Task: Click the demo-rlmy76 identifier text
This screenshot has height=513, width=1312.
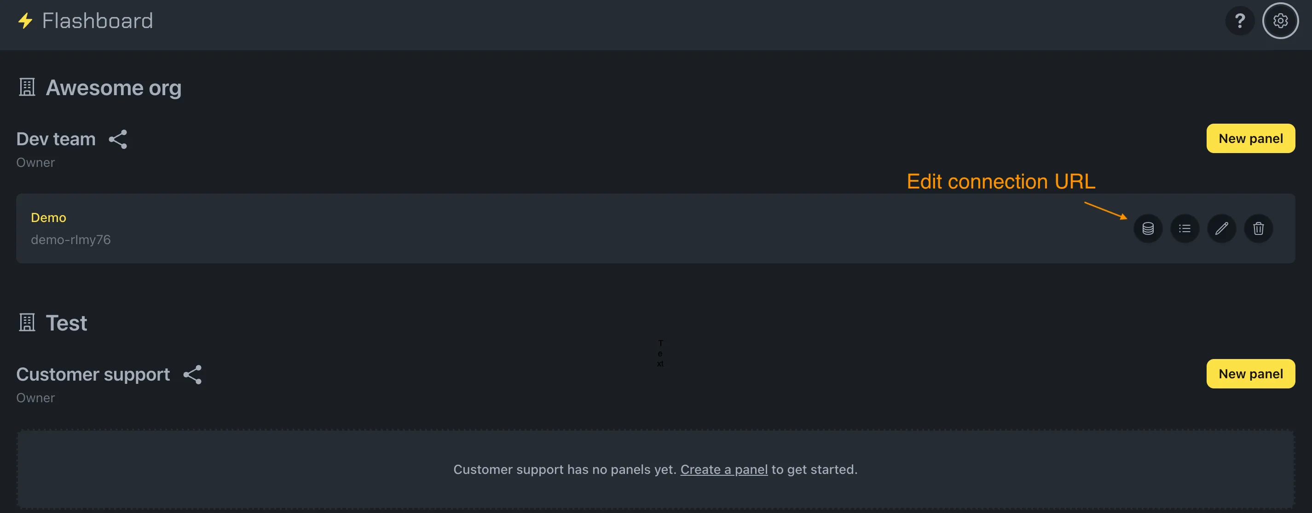Action: 71,239
